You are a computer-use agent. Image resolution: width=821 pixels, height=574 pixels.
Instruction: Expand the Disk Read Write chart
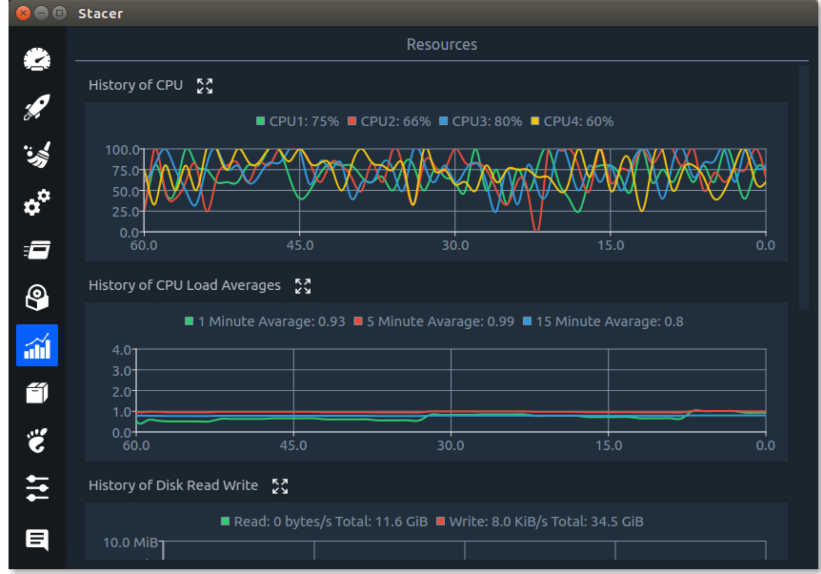pyautogui.click(x=280, y=486)
